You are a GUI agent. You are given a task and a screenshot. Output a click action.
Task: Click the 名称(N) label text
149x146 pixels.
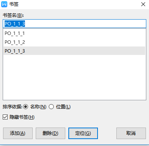pyautogui.click(x=38, y=107)
